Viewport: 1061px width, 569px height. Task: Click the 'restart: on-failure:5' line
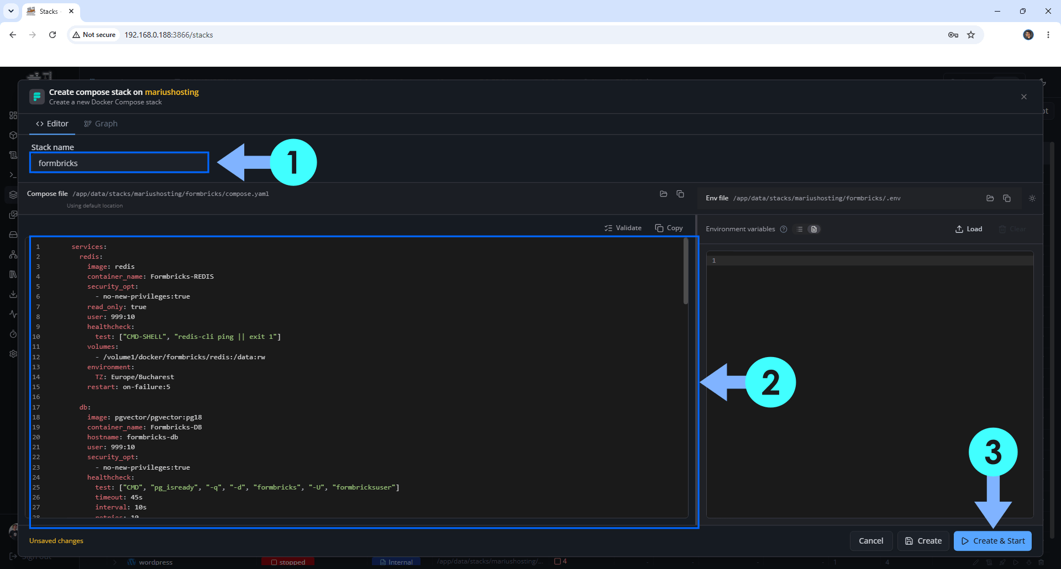click(x=129, y=387)
